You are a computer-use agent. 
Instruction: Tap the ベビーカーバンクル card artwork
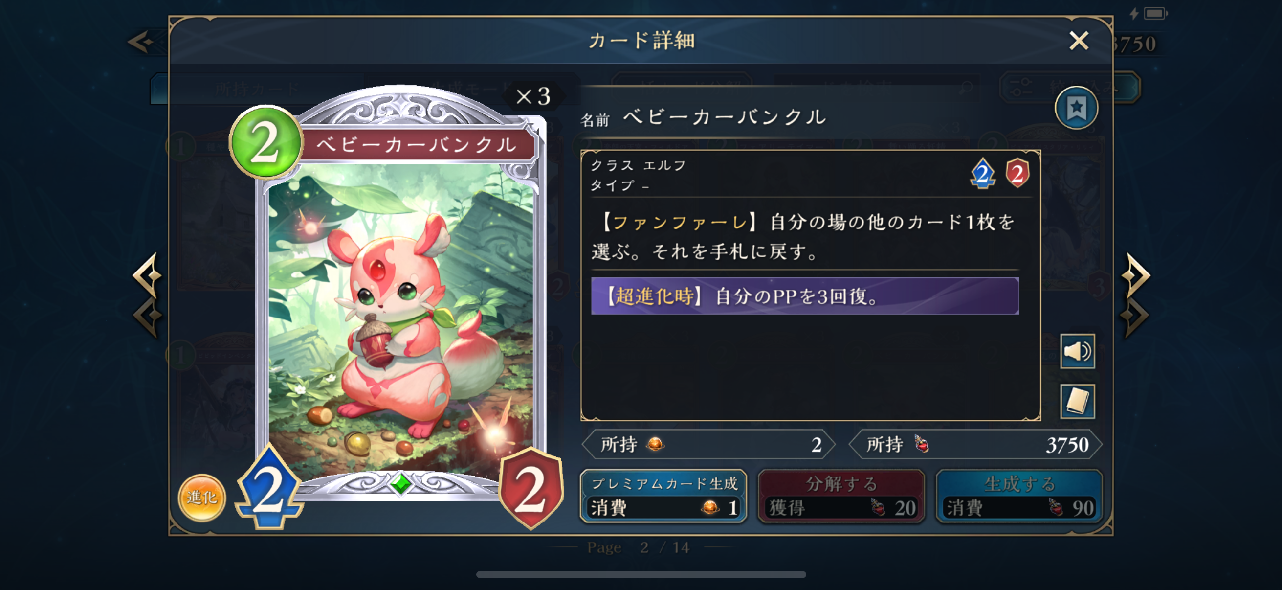(400, 318)
